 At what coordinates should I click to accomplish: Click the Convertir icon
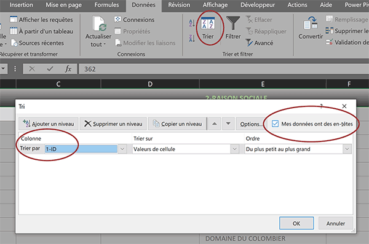coord(311,23)
